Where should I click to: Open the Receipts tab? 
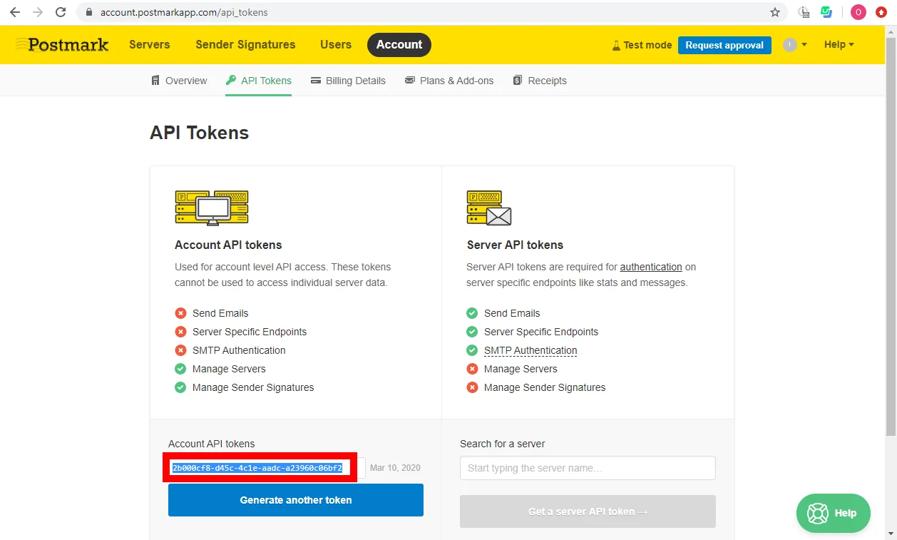540,81
